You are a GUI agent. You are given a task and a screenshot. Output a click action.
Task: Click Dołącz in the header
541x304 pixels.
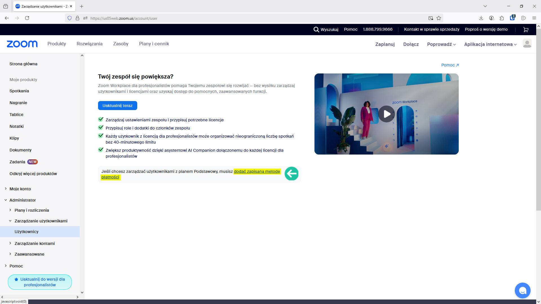411,44
